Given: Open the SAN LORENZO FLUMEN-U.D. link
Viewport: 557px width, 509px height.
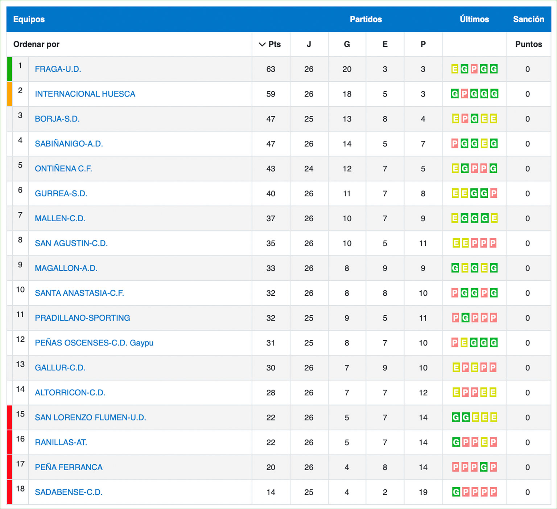Looking at the screenshot, I should [90, 418].
